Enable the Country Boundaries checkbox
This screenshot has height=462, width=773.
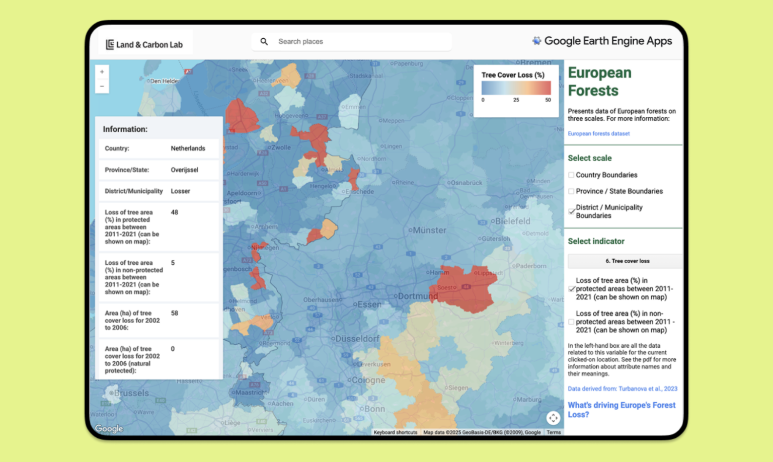coord(572,175)
